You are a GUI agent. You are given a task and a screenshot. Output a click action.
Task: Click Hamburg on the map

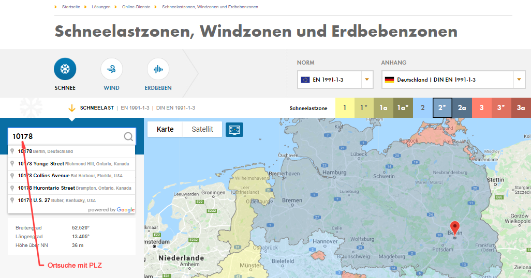(x=334, y=173)
